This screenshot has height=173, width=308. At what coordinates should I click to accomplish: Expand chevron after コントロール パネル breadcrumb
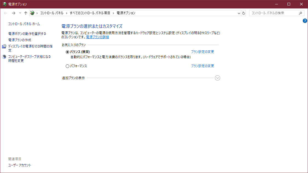67,13
